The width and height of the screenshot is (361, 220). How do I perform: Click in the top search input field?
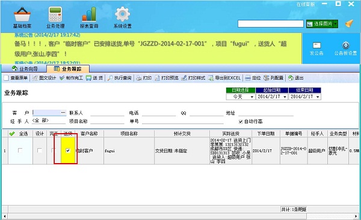coord(271,23)
